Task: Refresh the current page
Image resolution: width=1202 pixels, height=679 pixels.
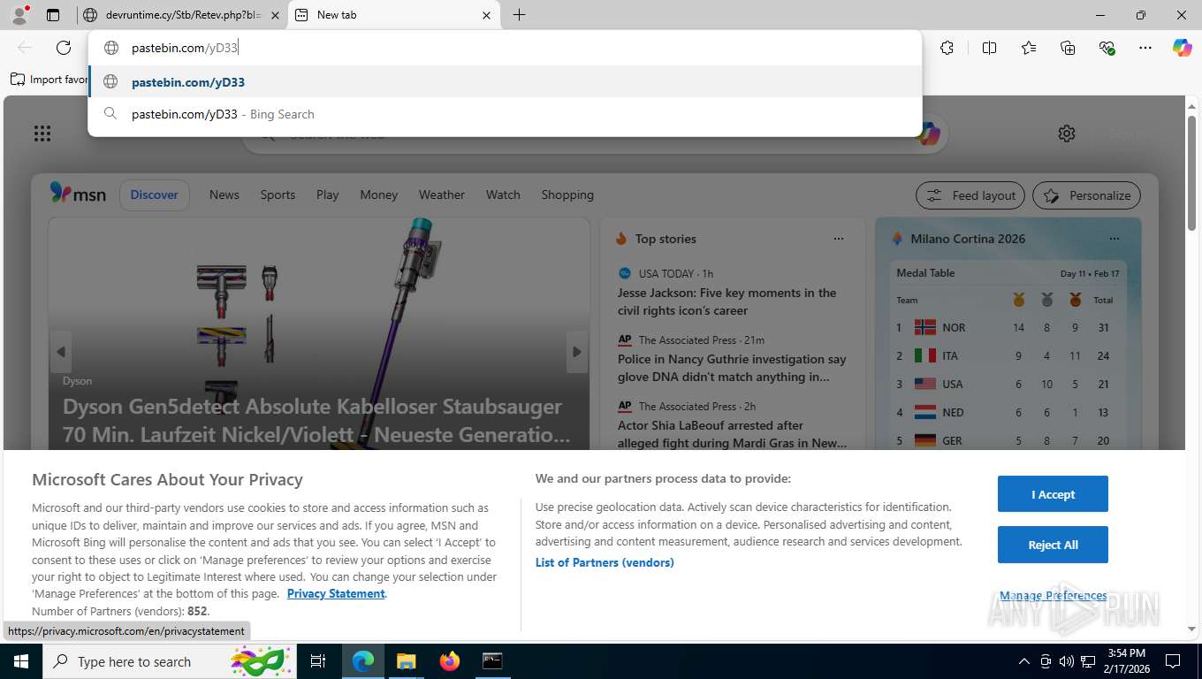Action: tap(64, 48)
